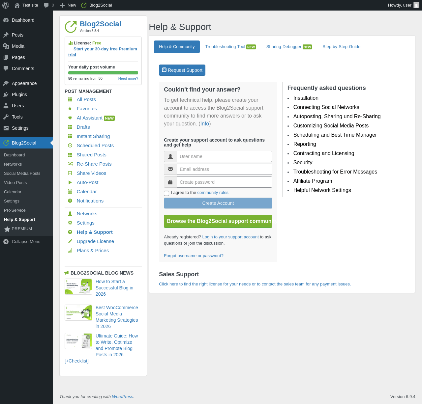
Task: Open the Notifications link in plugin panel
Action: point(90,201)
